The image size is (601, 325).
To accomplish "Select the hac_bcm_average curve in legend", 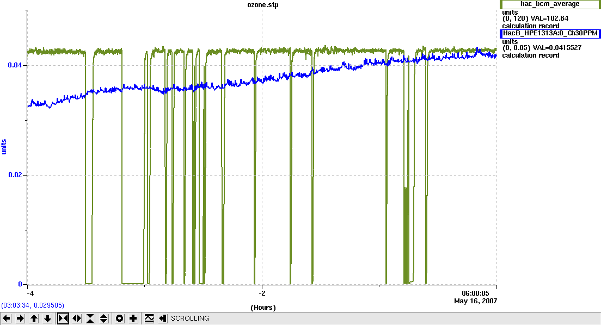I will click(x=550, y=4).
